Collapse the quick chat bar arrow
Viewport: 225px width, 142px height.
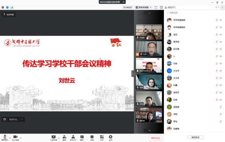tap(22, 119)
